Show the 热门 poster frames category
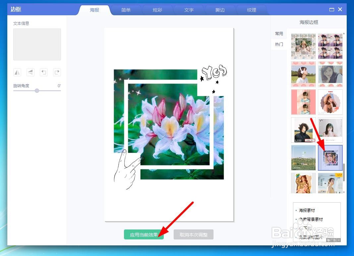 279,44
